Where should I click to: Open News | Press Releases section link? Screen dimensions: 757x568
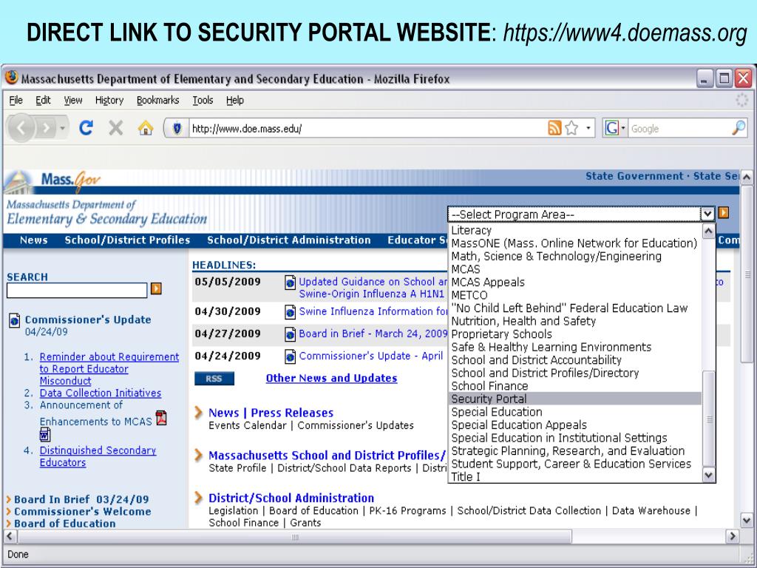tap(271, 413)
